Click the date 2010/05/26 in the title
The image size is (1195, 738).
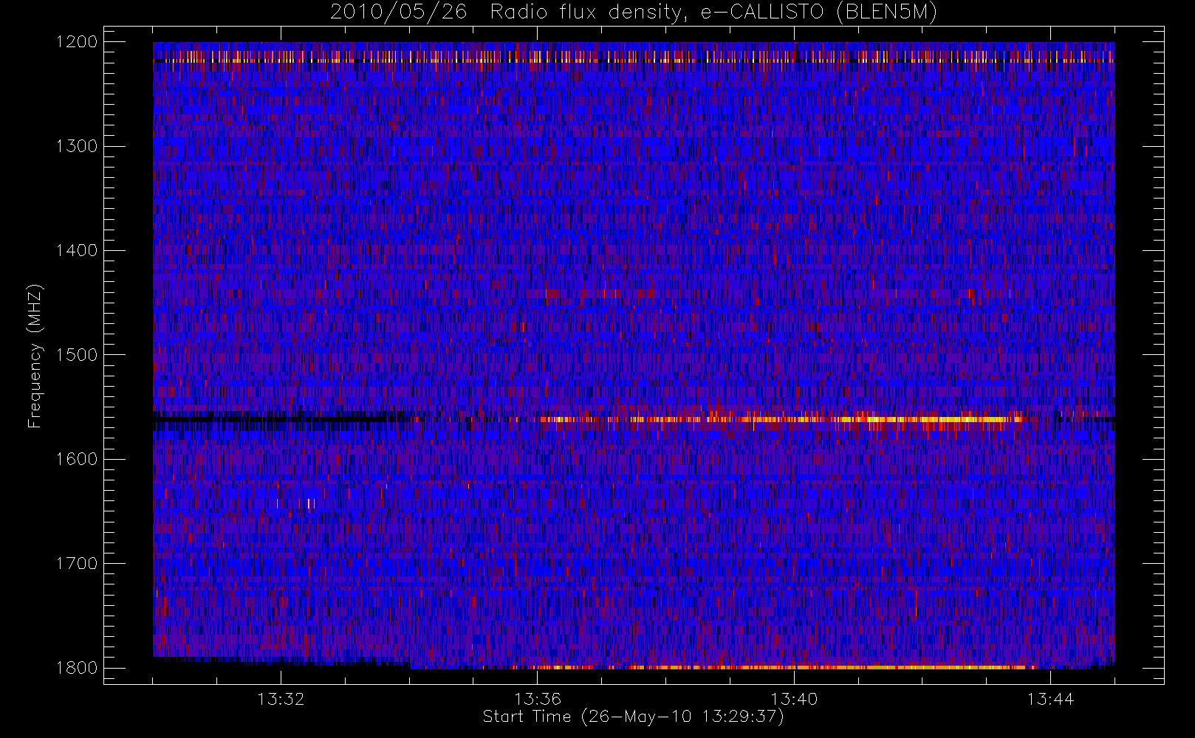(x=398, y=13)
